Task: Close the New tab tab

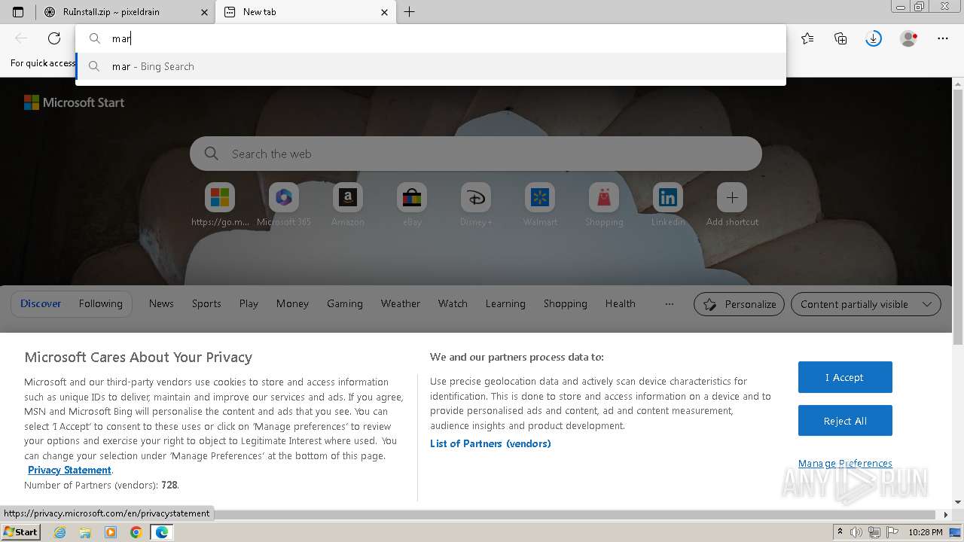Action: pos(385,12)
